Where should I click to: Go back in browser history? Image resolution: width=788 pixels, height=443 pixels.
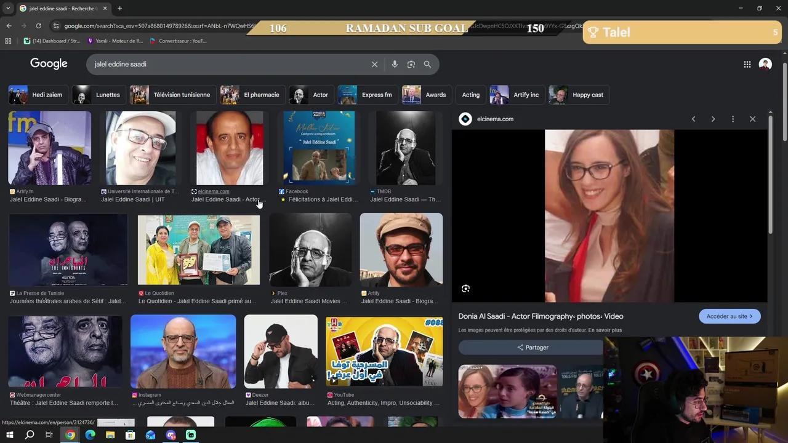pyautogui.click(x=9, y=26)
